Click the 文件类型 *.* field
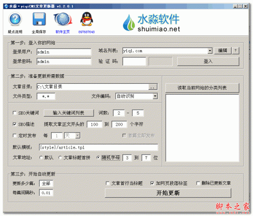 pos(46,96)
